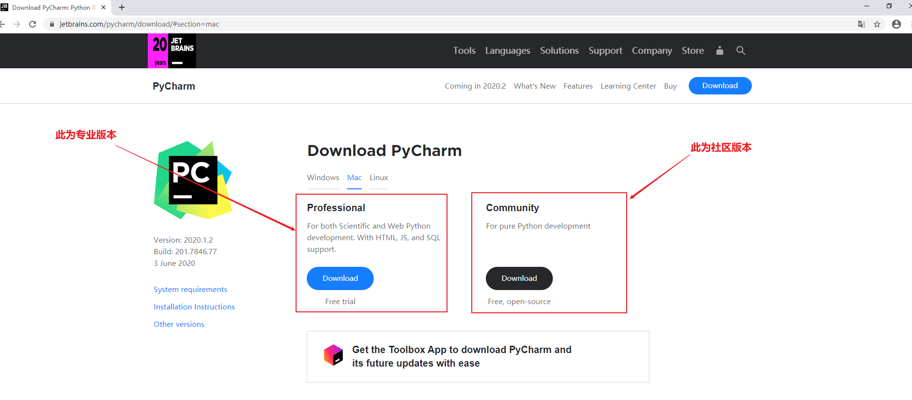Open the JetBrains account profile icon
Image resolution: width=912 pixels, height=400 pixels.
(720, 50)
